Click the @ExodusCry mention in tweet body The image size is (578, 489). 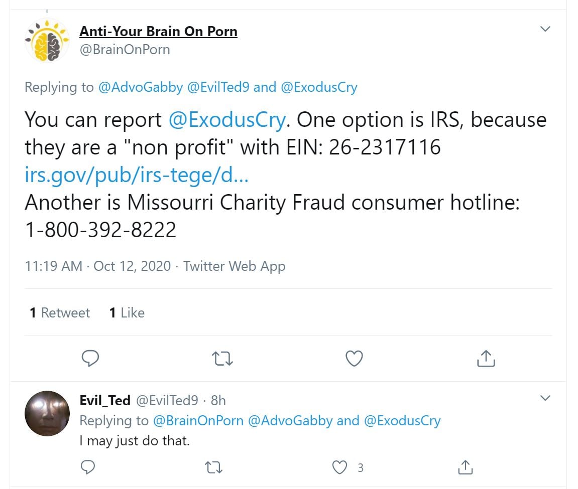(x=227, y=120)
